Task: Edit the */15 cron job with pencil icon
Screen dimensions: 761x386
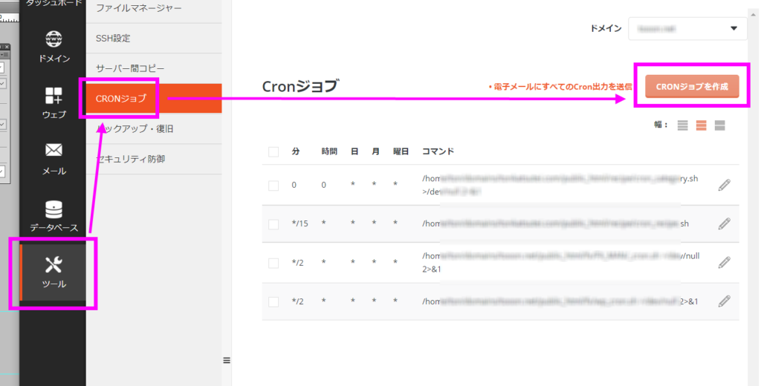Action: pyautogui.click(x=724, y=223)
